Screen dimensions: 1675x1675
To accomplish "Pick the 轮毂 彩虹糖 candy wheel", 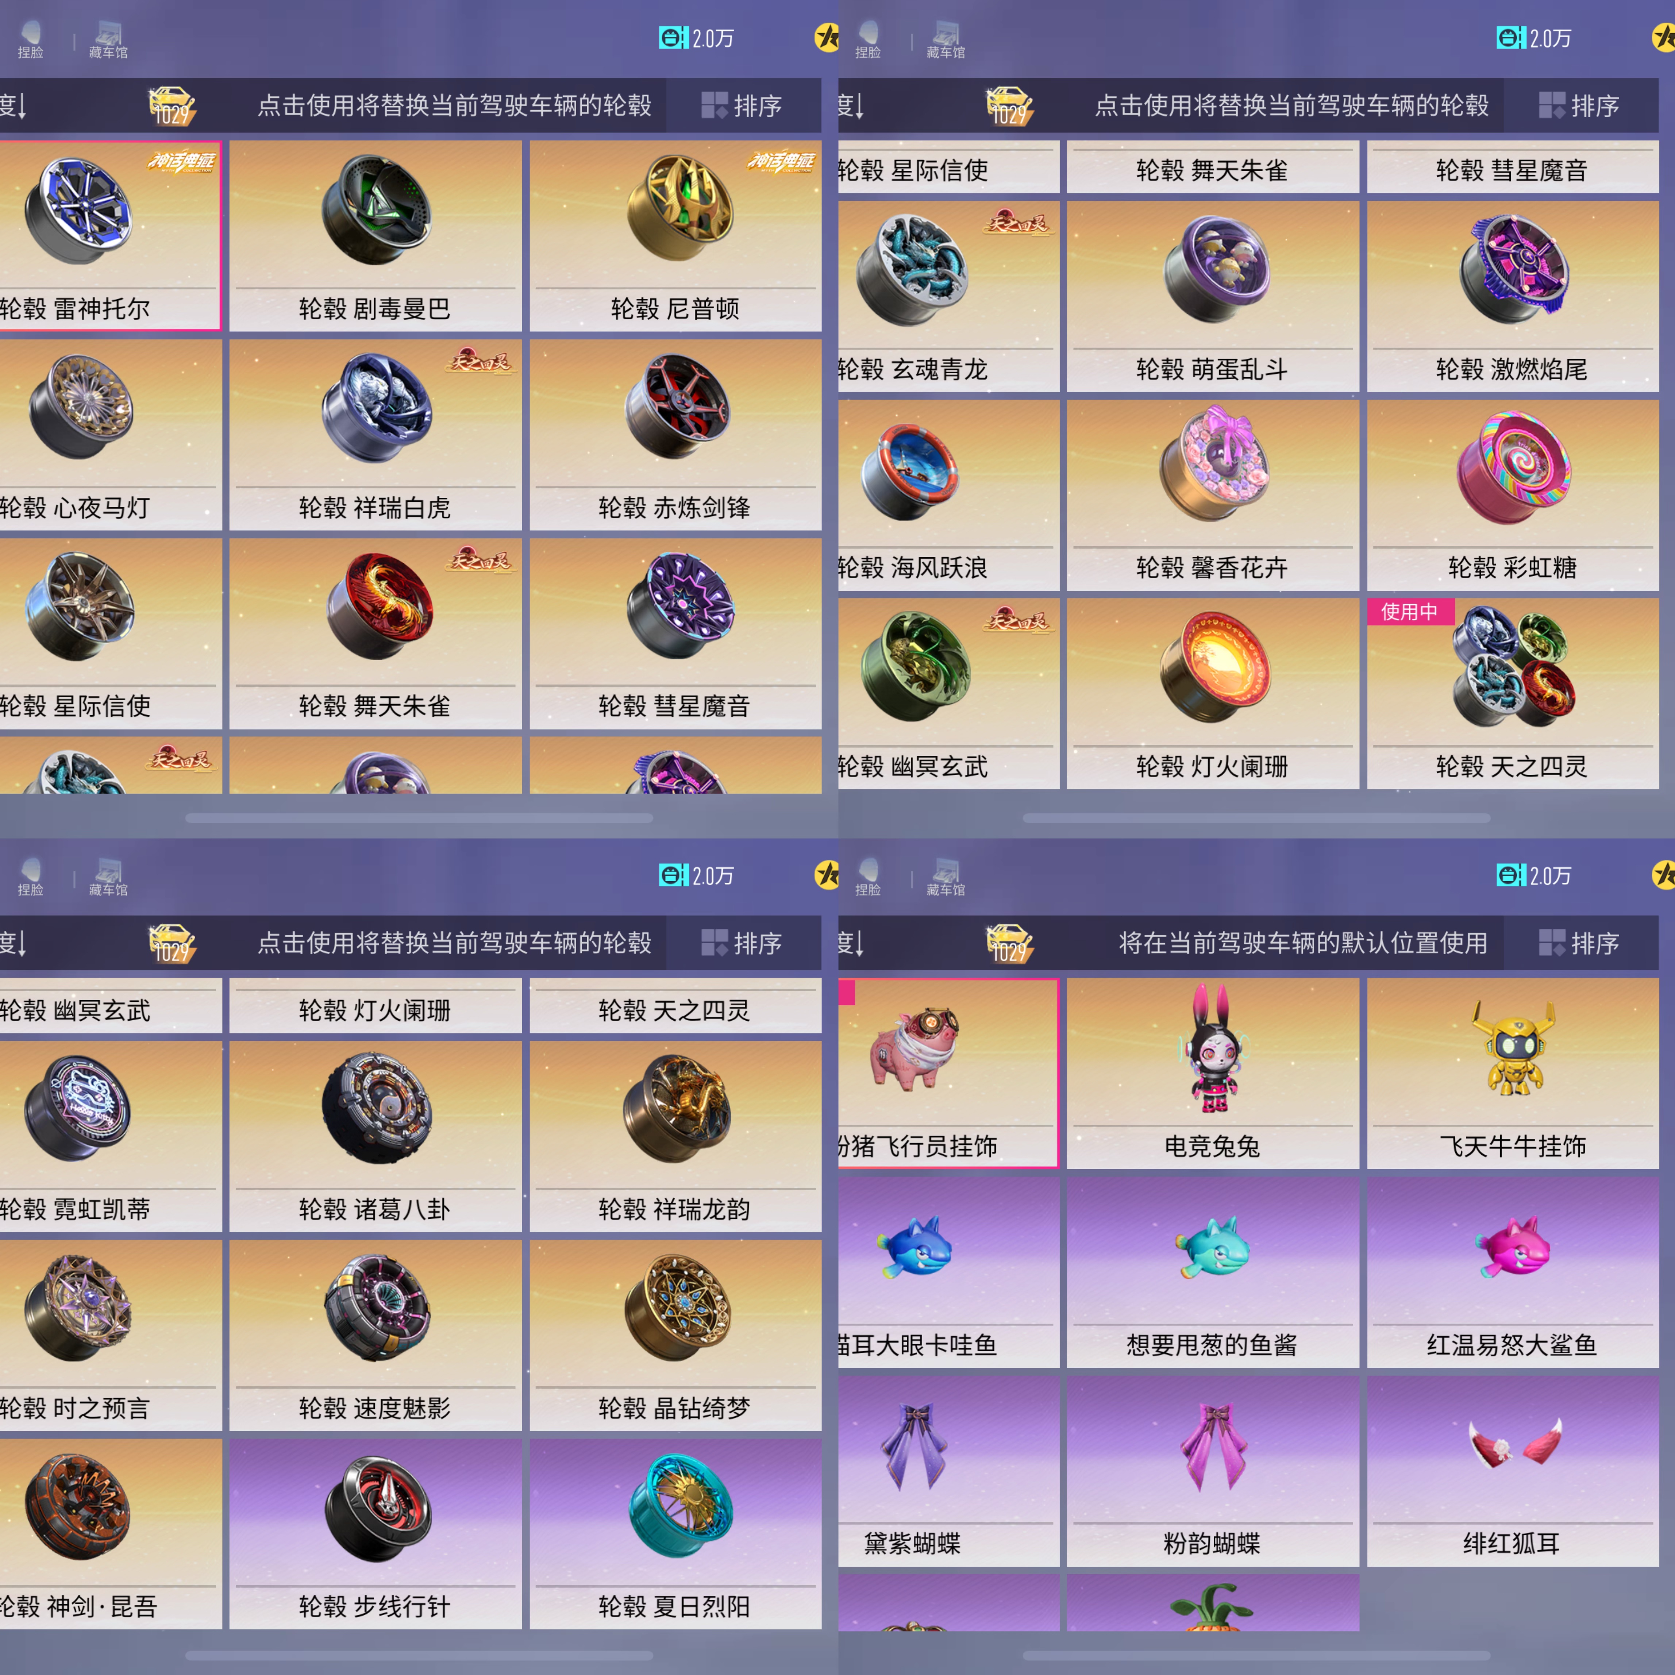I will click(1513, 495).
